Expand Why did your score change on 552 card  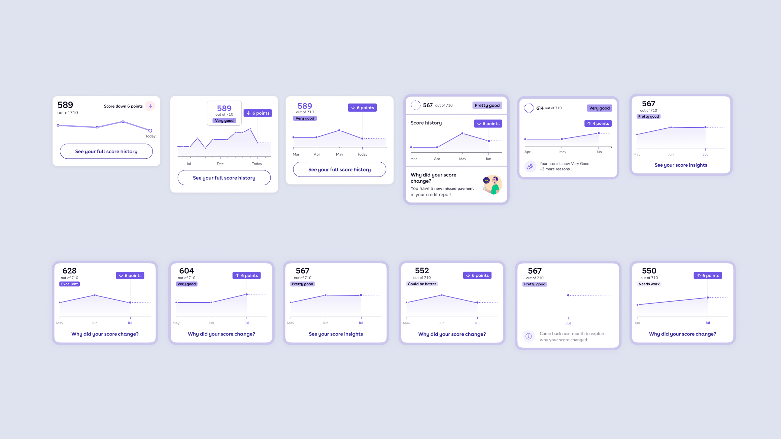coord(452,334)
